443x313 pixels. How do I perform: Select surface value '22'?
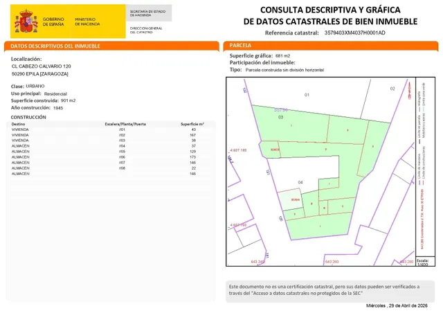[x=194, y=168]
